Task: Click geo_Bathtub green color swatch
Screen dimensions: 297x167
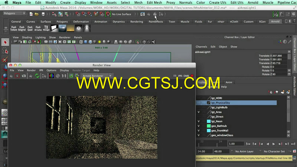Action: [209, 126]
